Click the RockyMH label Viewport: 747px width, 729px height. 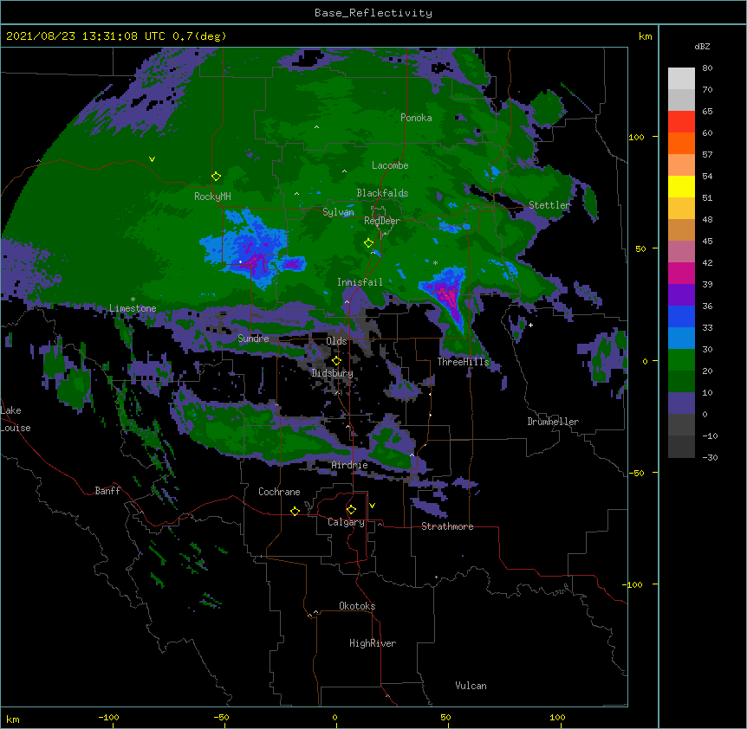click(x=212, y=197)
